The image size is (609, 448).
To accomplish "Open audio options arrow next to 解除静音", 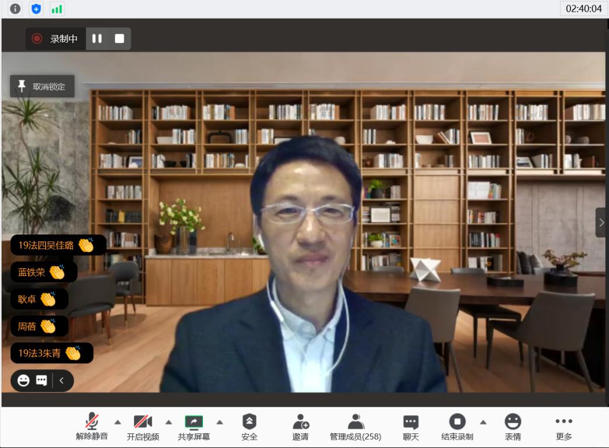I will pos(118,422).
